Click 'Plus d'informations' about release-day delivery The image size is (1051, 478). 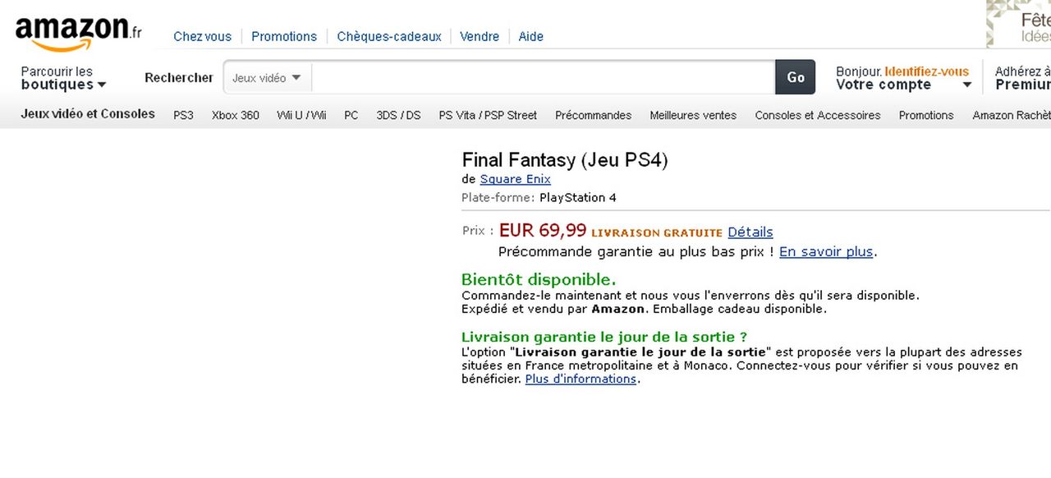[581, 379]
